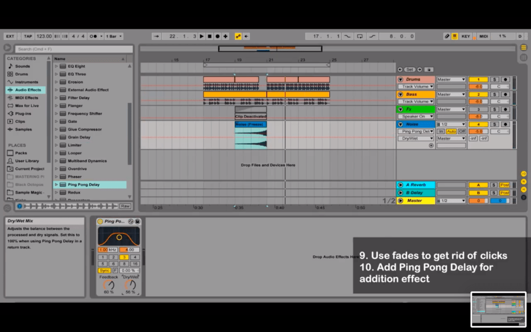Click the Ping Pong Delay hot-swap icon
The height and width of the screenshot is (332, 531).
tap(131, 221)
